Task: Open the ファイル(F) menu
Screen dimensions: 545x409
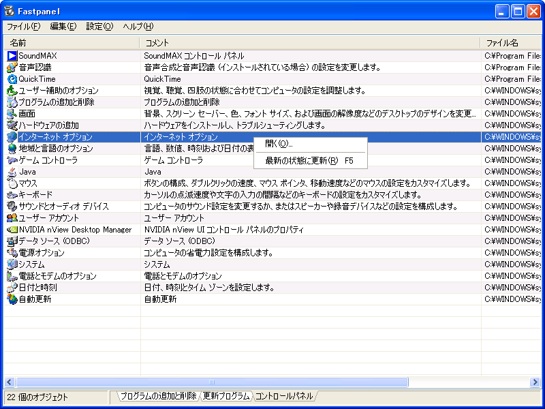Action: coord(24,27)
